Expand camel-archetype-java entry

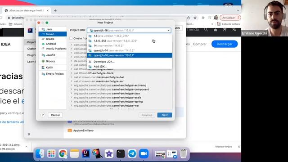[71, 93]
